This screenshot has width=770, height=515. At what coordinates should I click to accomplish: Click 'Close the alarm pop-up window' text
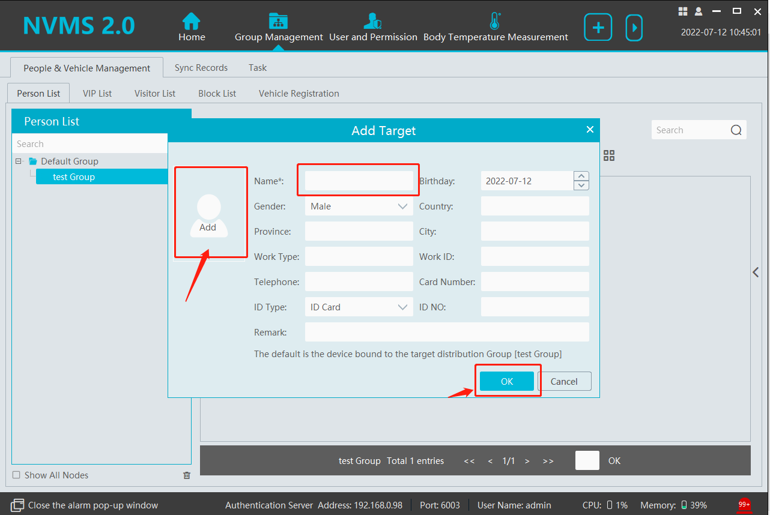click(93, 505)
